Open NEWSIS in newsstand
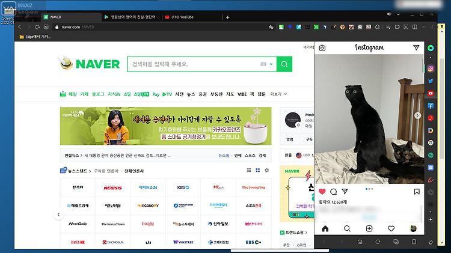This screenshot has height=253, width=451. pos(113,187)
